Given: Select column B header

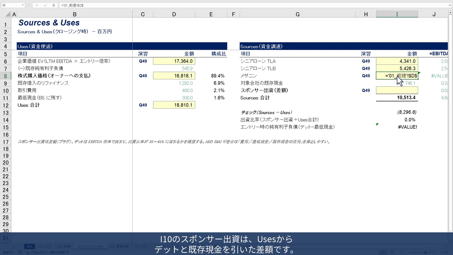Looking at the screenshot, I should [75, 15].
